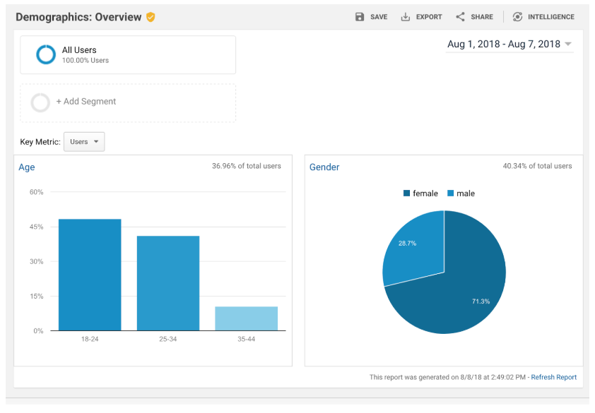Image resolution: width=595 pixels, height=413 pixels.
Task: Click the Export download icon
Action: click(x=406, y=17)
